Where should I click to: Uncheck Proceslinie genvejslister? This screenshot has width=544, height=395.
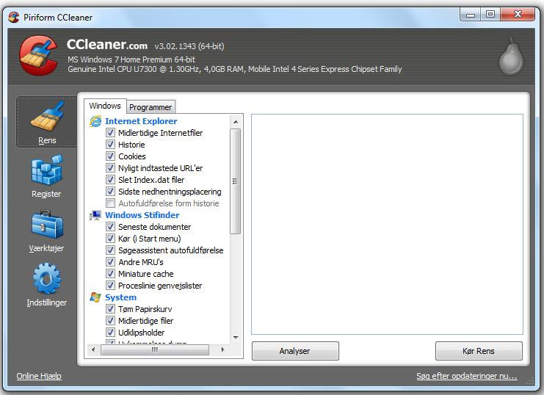[x=110, y=286]
